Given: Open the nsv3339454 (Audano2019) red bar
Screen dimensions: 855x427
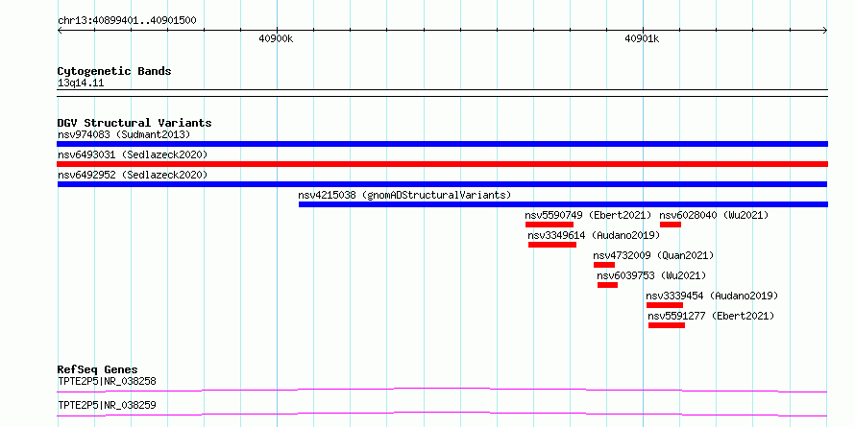Looking at the screenshot, I should [x=665, y=305].
